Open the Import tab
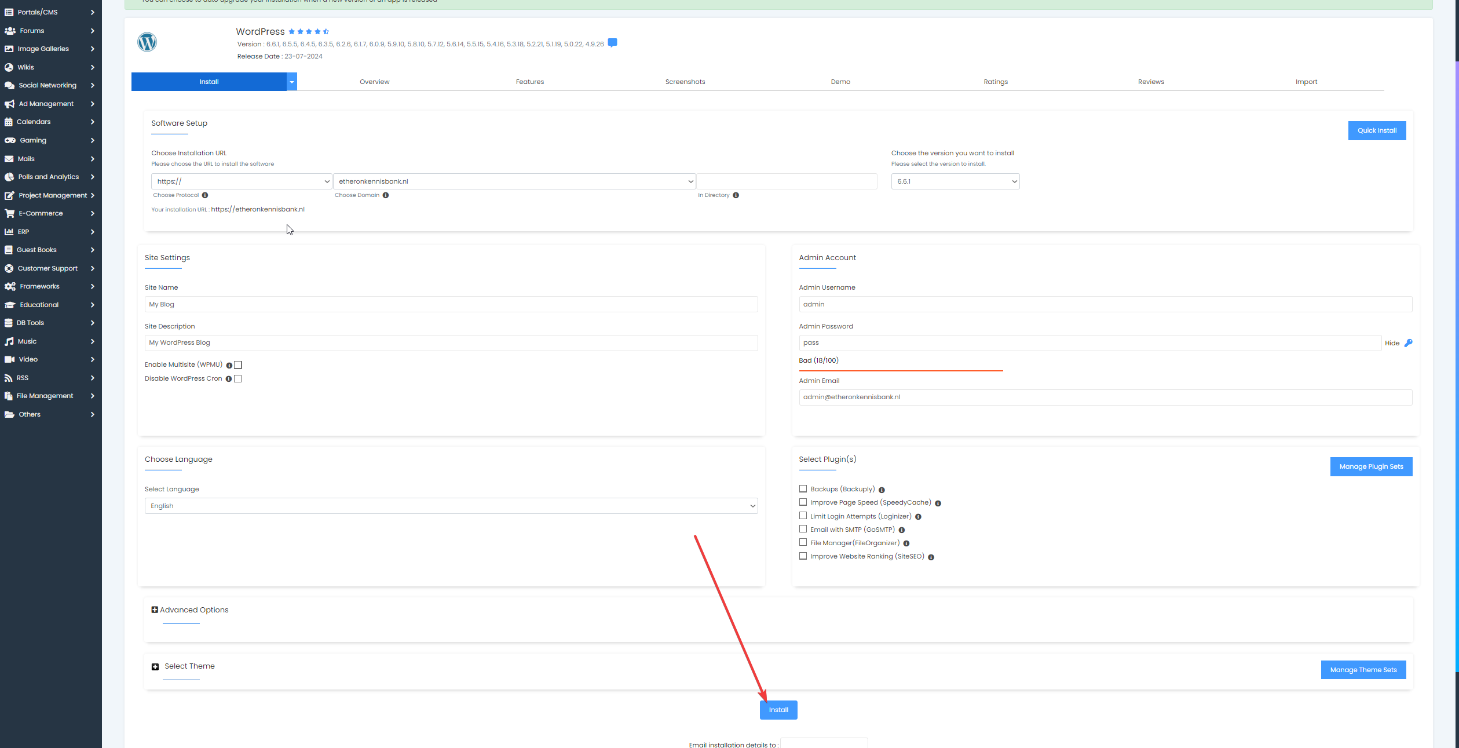This screenshot has width=1459, height=748. [x=1306, y=82]
